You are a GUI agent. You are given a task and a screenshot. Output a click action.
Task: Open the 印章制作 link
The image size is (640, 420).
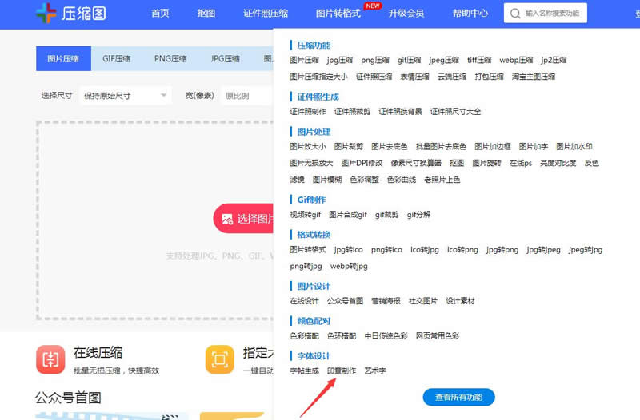click(x=342, y=371)
